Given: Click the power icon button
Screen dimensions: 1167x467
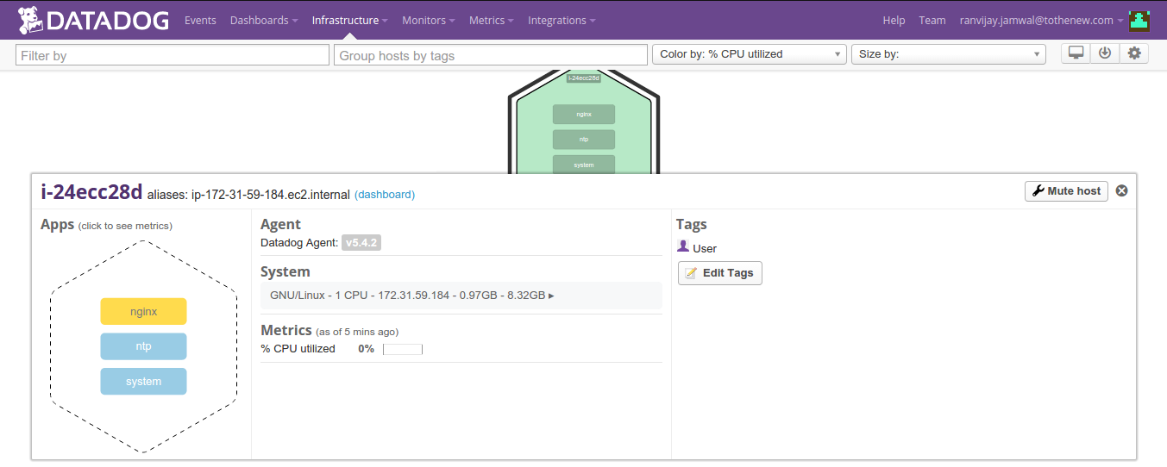Looking at the screenshot, I should pyautogui.click(x=1105, y=53).
